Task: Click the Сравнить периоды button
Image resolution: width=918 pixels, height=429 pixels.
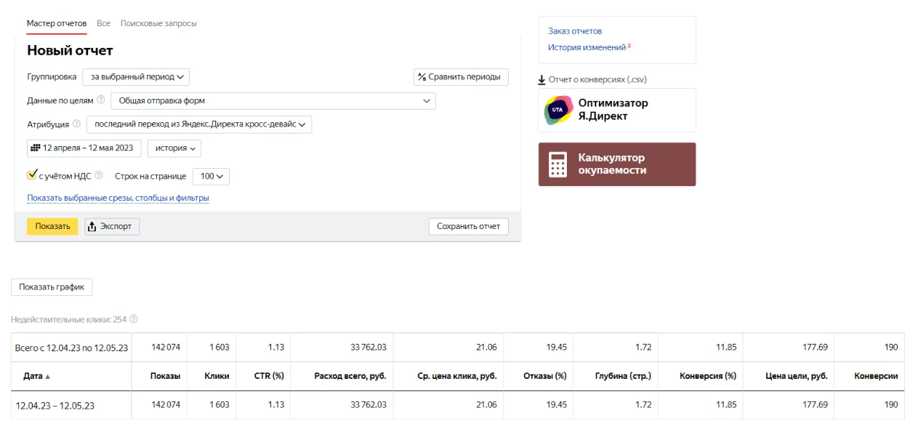Action: (x=461, y=77)
